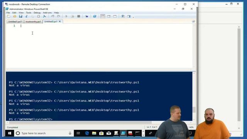247x139 pixels.
Task: Click the Open script folder icon
Action: pos(15,16)
